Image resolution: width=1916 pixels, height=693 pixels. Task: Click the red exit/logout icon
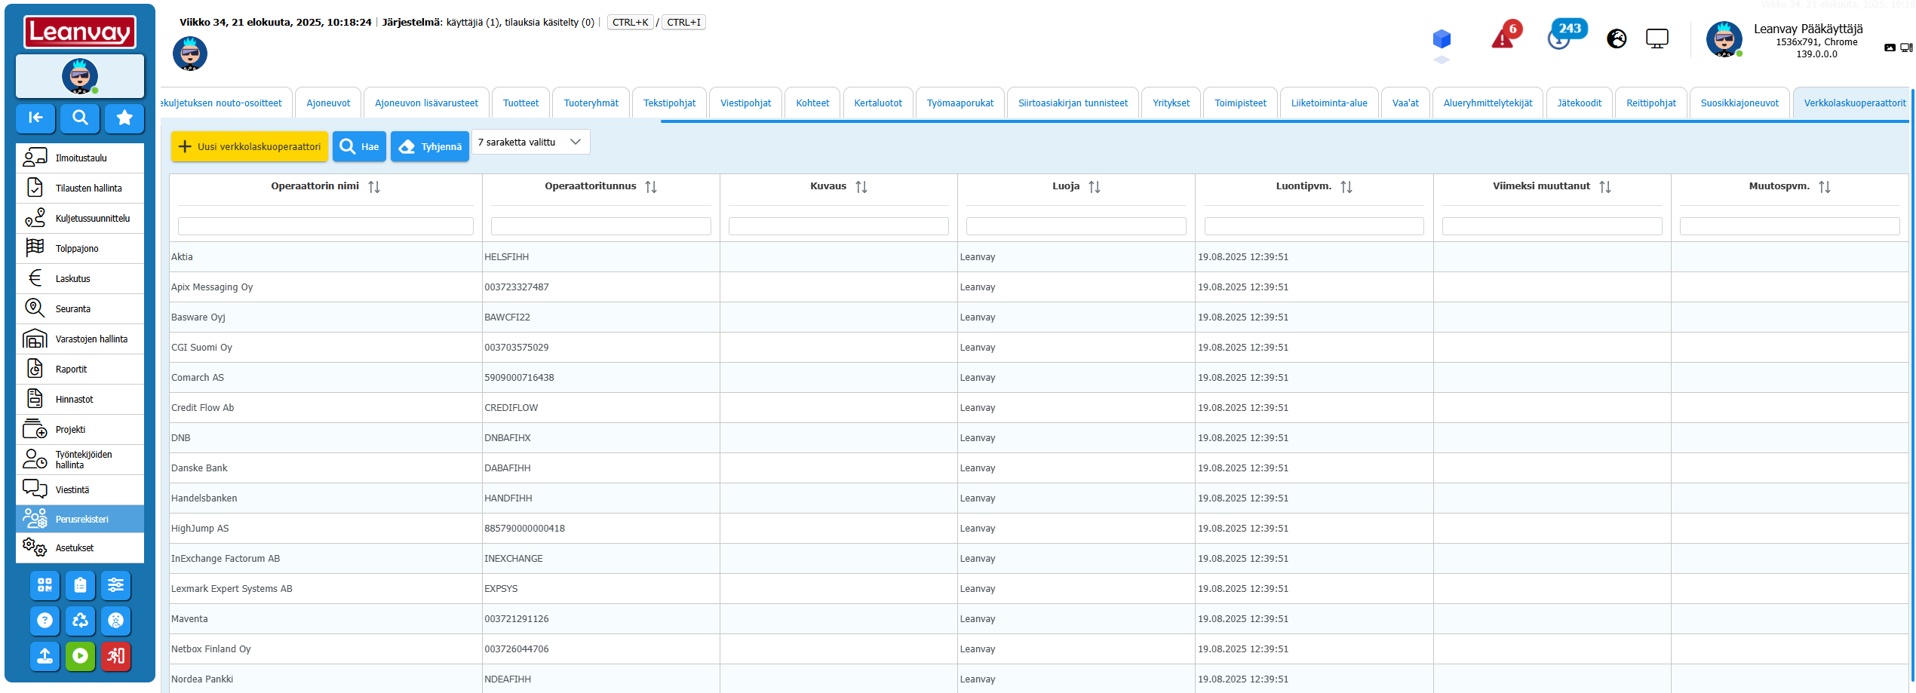click(x=115, y=656)
